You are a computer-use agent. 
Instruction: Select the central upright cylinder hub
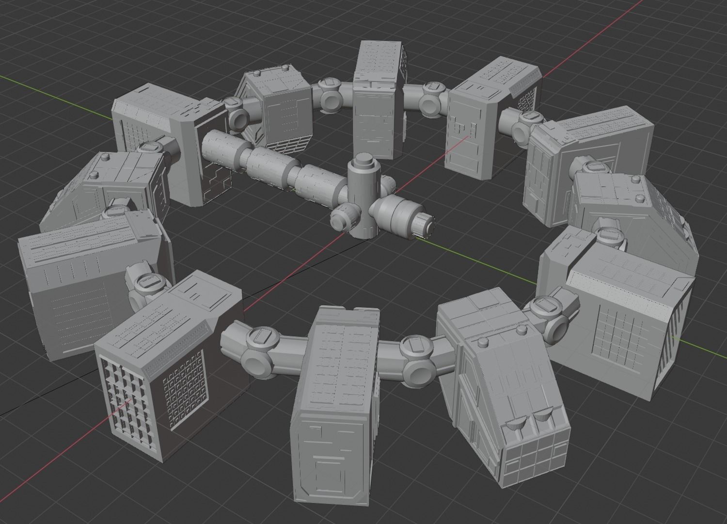364,195
